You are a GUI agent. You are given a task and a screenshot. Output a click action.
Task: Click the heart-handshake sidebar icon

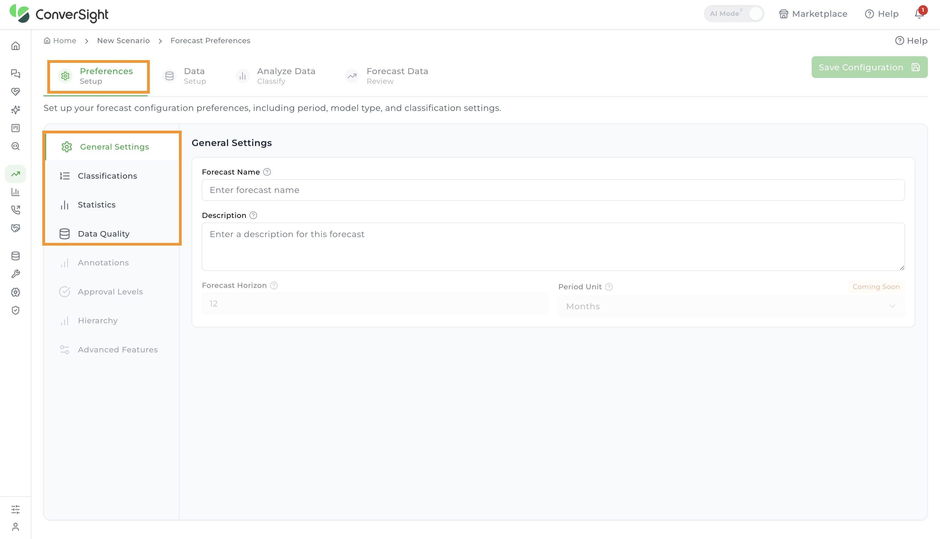tap(15, 91)
